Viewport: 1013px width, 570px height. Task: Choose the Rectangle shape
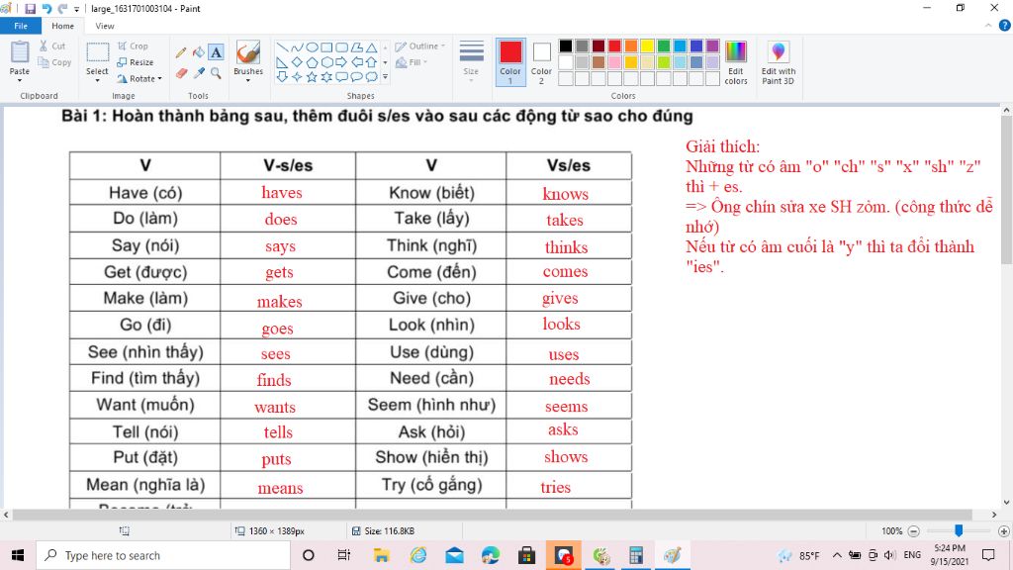point(326,47)
